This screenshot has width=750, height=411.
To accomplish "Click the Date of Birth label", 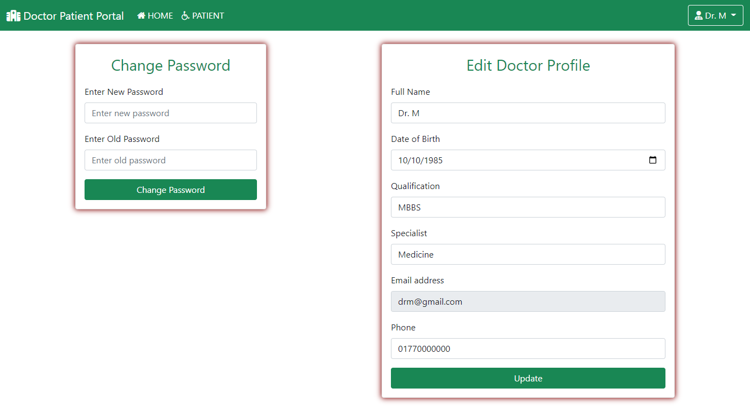I will [x=416, y=139].
